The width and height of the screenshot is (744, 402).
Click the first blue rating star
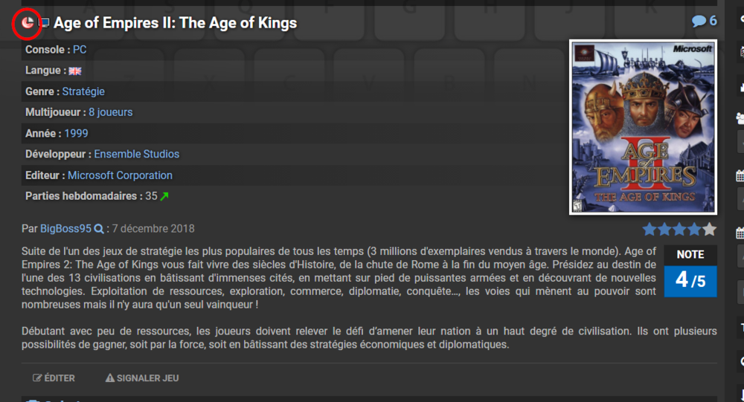point(650,229)
